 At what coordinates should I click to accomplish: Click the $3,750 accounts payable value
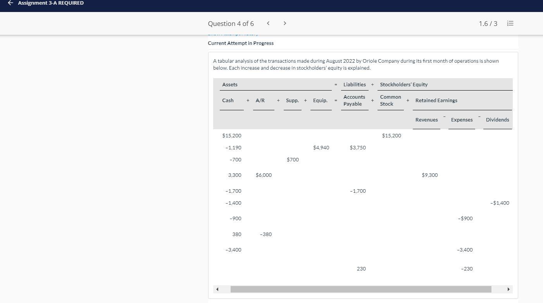[358, 147]
